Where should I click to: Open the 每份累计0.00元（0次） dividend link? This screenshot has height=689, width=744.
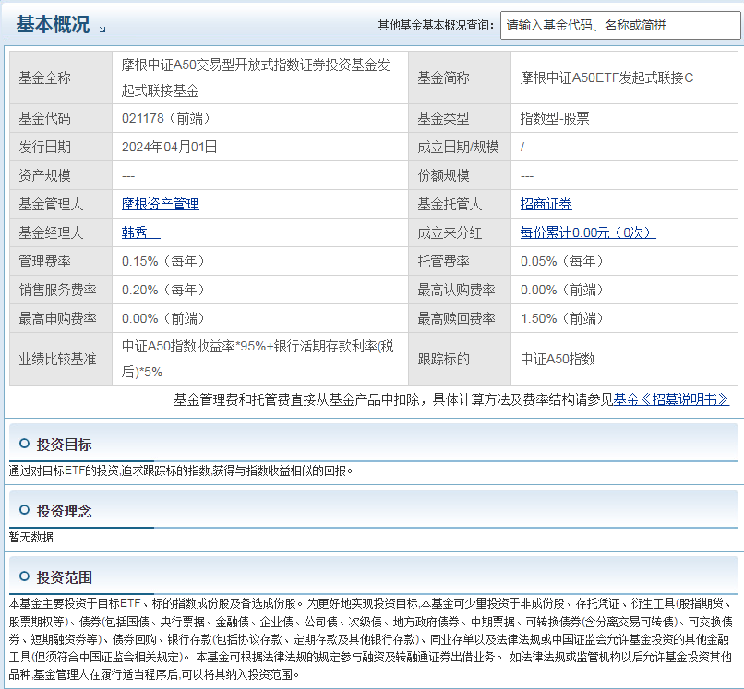click(x=588, y=232)
